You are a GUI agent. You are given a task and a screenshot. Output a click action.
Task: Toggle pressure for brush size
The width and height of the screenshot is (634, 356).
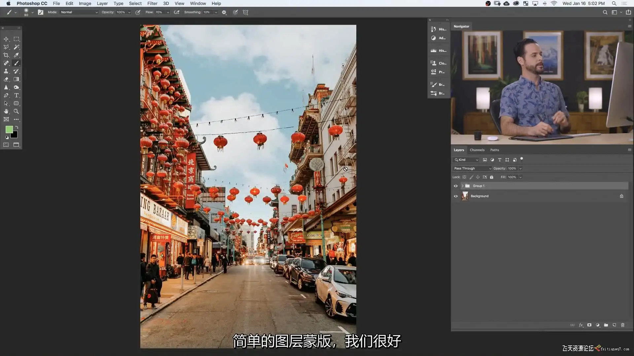(x=235, y=12)
